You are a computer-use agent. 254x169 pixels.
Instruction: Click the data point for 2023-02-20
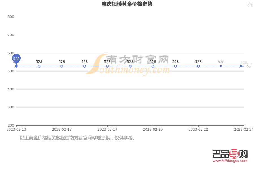pyautogui.click(x=152, y=66)
